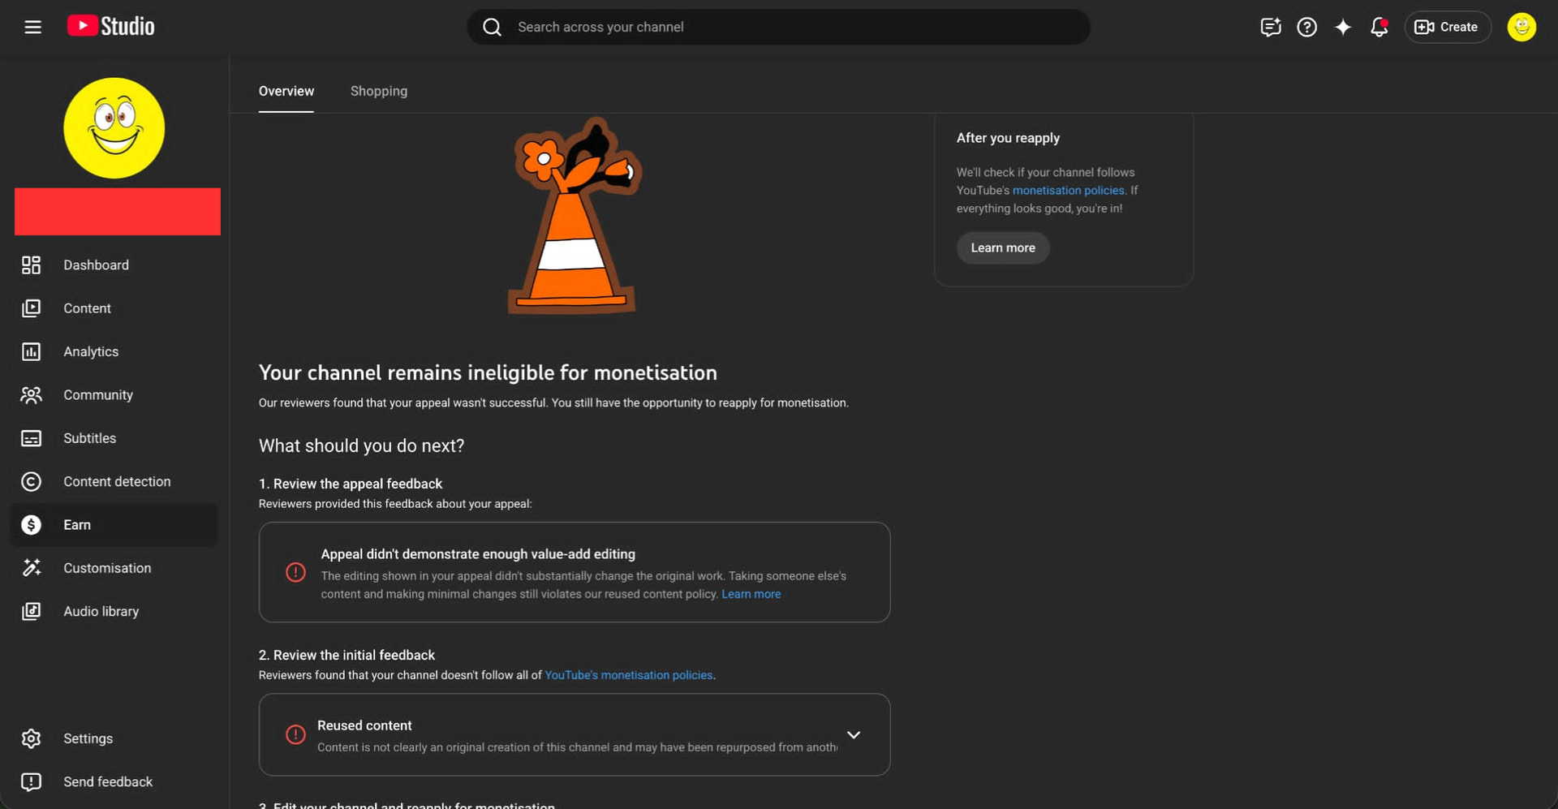
Task: Open the notifications bell
Action: pyautogui.click(x=1379, y=27)
